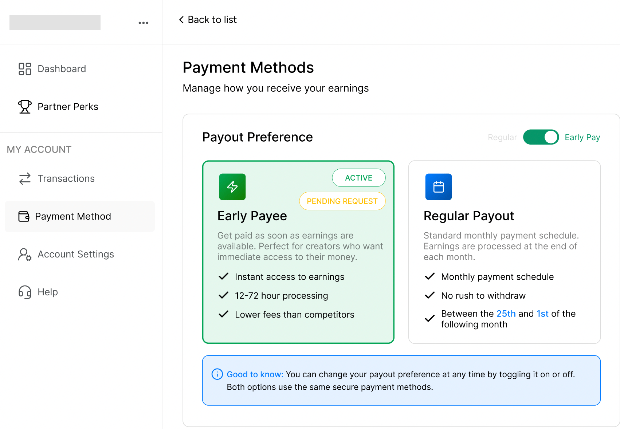Click the green lightning bolt Early Payee icon

pos(232,187)
